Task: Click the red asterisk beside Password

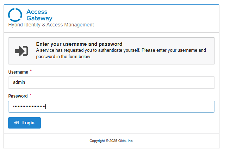Action: [x=30, y=95]
